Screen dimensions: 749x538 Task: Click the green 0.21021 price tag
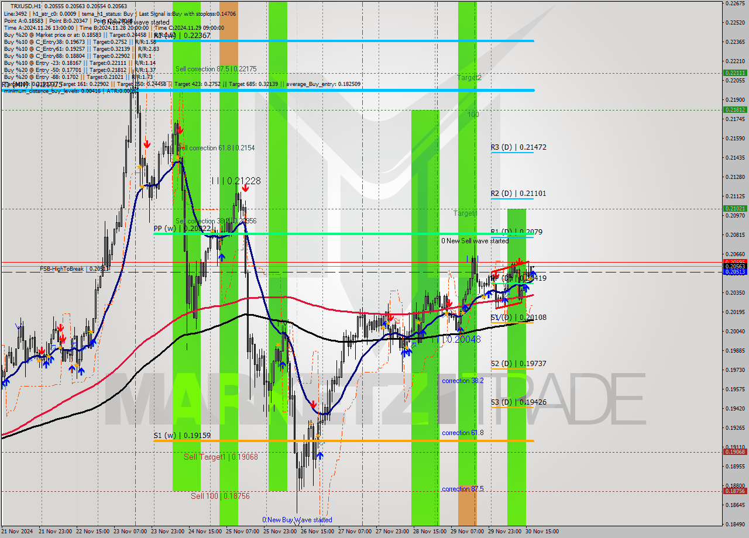pos(735,208)
